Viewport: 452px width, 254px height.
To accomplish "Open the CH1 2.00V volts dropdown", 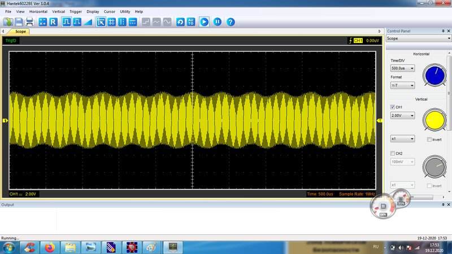I will point(403,116).
